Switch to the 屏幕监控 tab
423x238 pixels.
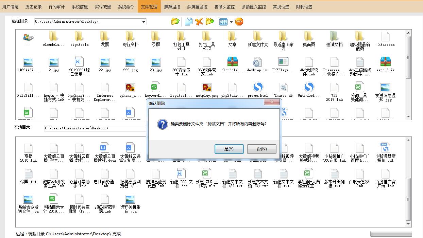[172, 7]
